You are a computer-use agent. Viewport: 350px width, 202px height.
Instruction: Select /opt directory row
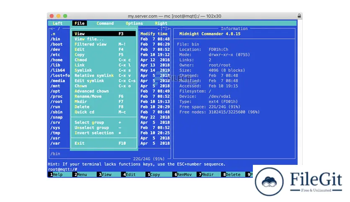(x=55, y=91)
